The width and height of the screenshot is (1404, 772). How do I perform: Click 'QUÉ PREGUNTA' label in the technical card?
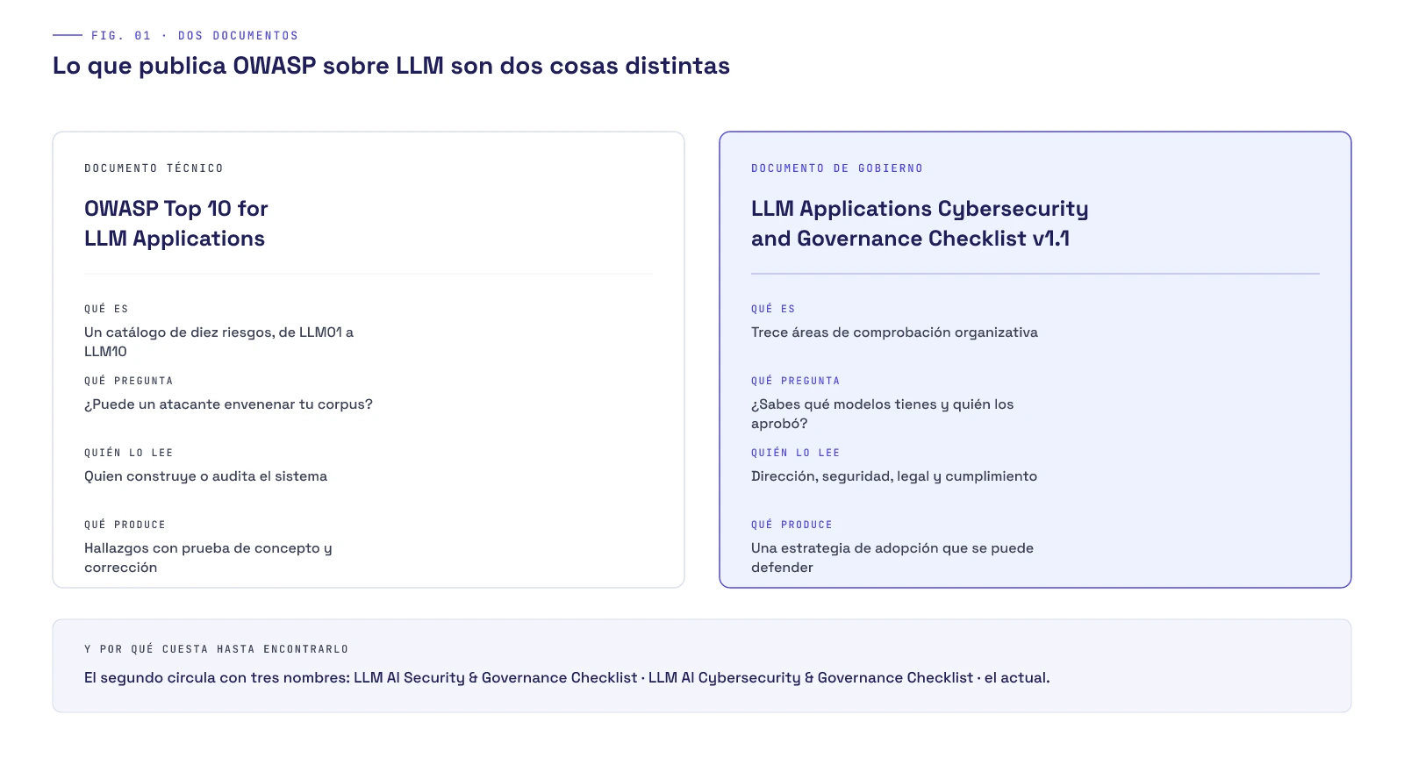pyautogui.click(x=129, y=381)
